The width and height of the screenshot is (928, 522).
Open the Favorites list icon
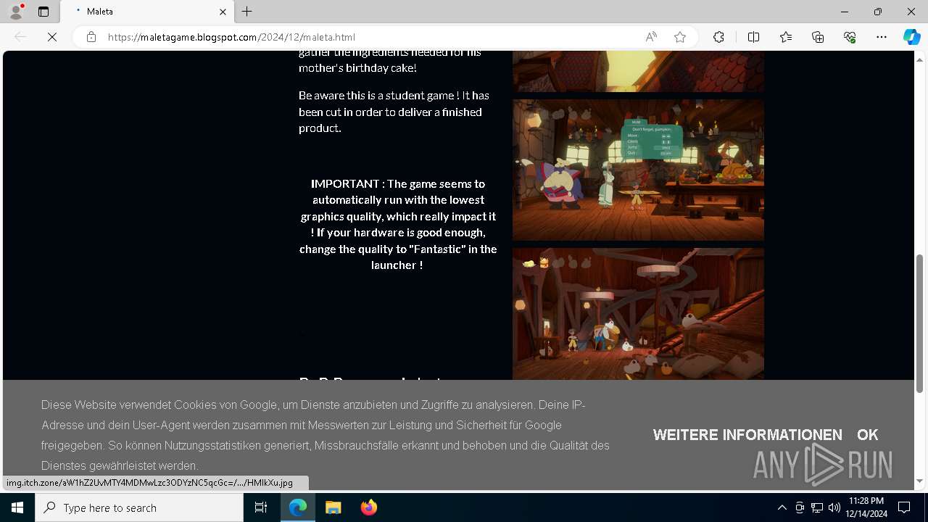(x=786, y=37)
